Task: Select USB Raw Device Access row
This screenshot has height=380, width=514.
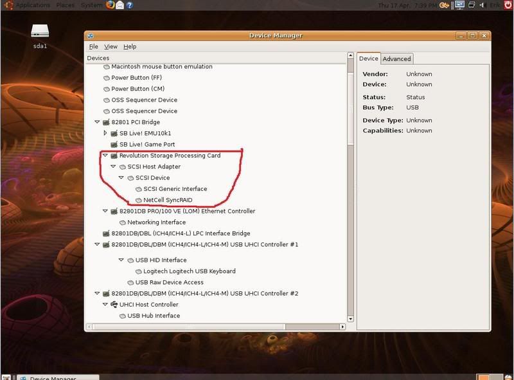Action: tap(169, 282)
